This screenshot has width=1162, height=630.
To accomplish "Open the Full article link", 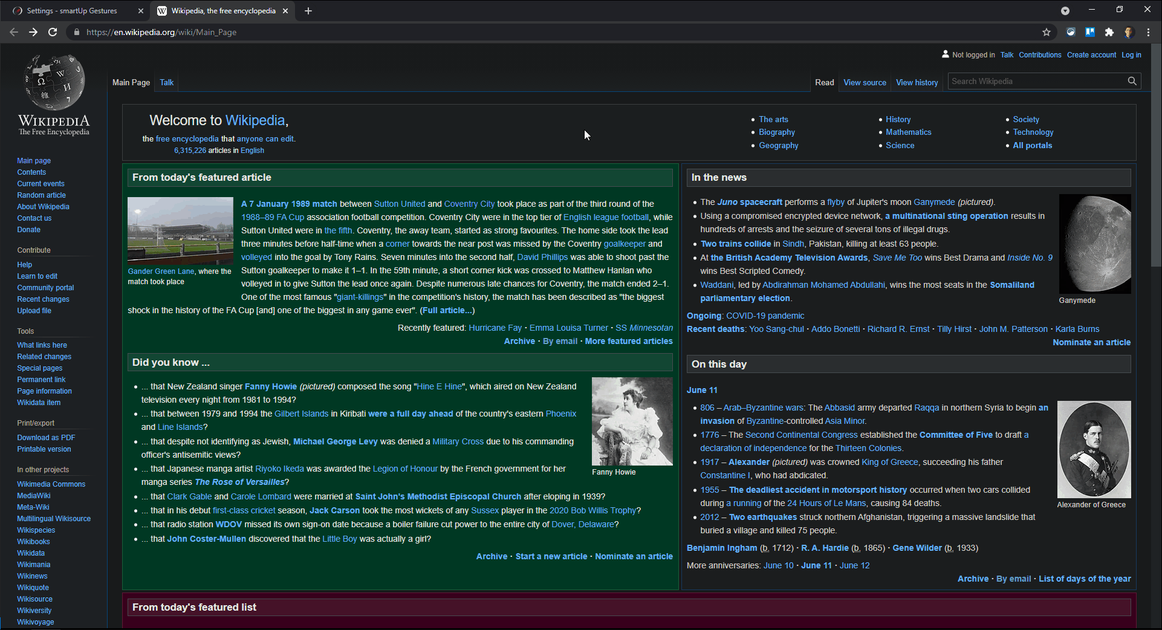I will pos(447,310).
